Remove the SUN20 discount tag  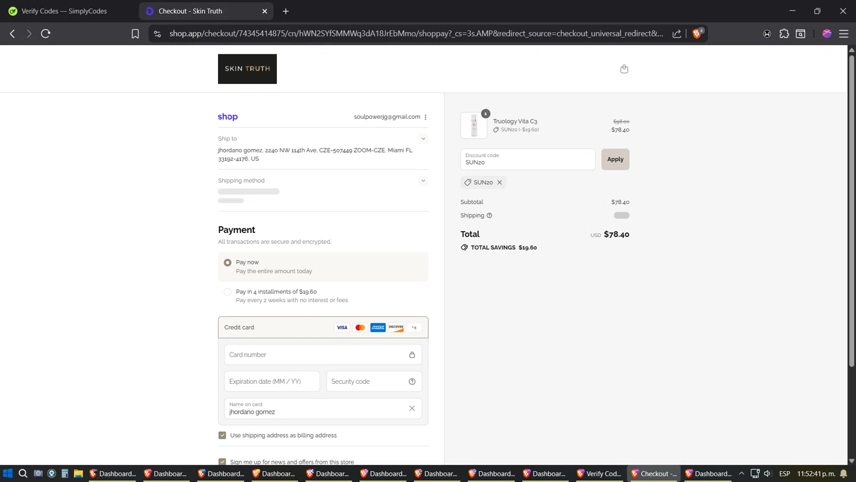point(499,183)
